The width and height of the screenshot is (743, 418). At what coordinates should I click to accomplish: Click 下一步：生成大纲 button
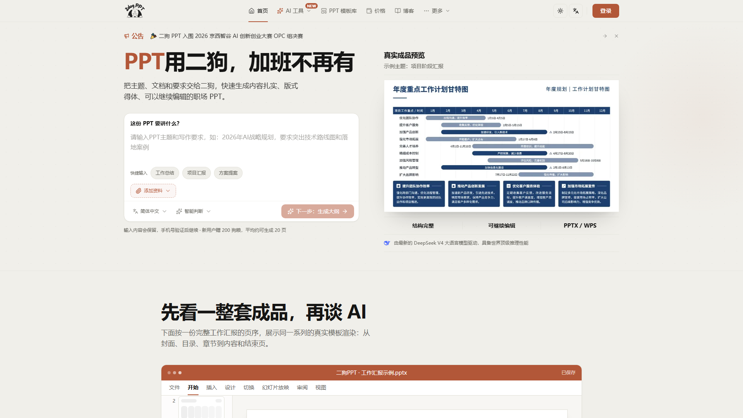coord(318,211)
